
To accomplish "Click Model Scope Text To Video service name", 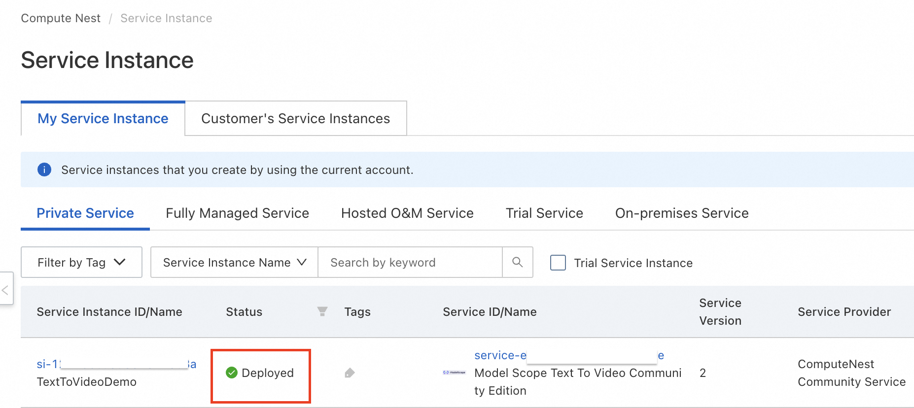I will pos(578,382).
